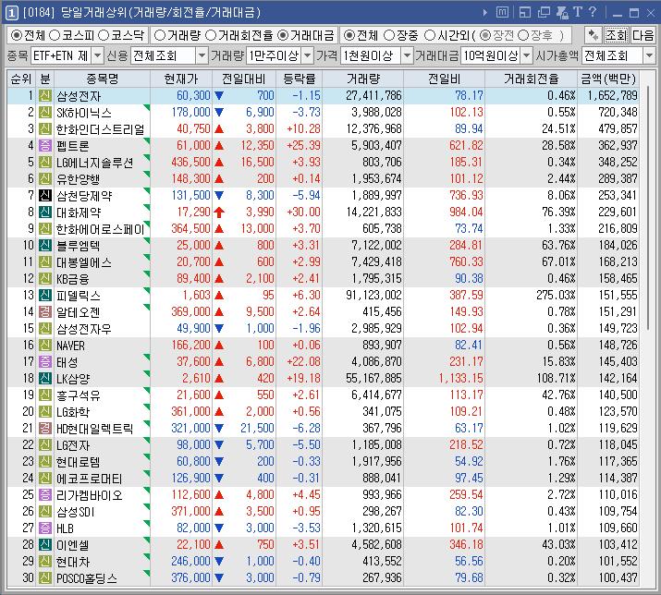Open the NAVER stock name
This screenshot has width=661, height=595.
pyautogui.click(x=71, y=346)
